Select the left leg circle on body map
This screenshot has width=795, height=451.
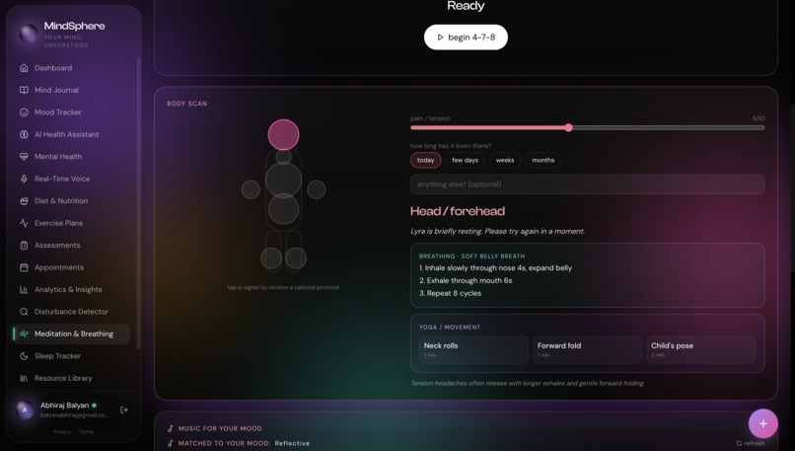271,259
